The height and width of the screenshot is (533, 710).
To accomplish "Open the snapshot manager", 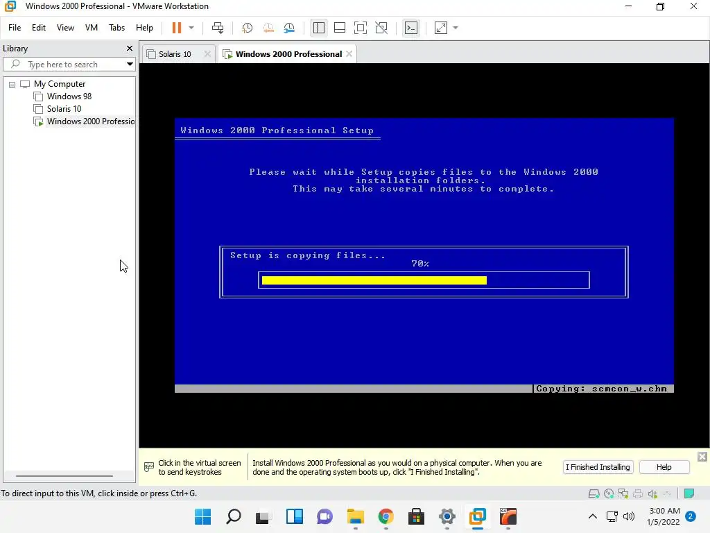I will (289, 28).
